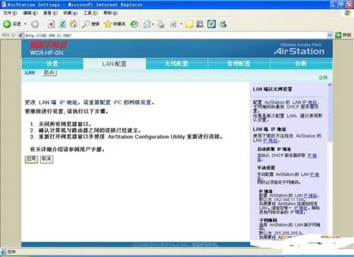Click the Windows Messenger people icon
Image resolution: width=354 pixels, height=257 pixels.
point(223,24)
